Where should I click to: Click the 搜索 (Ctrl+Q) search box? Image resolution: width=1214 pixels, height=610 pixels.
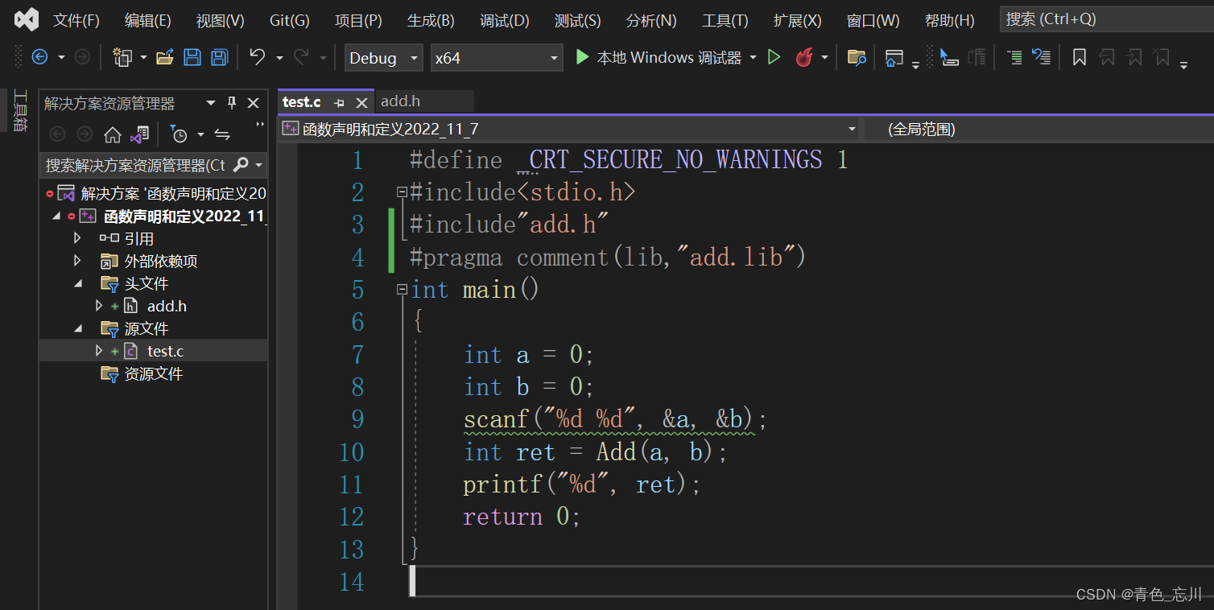[1107, 19]
